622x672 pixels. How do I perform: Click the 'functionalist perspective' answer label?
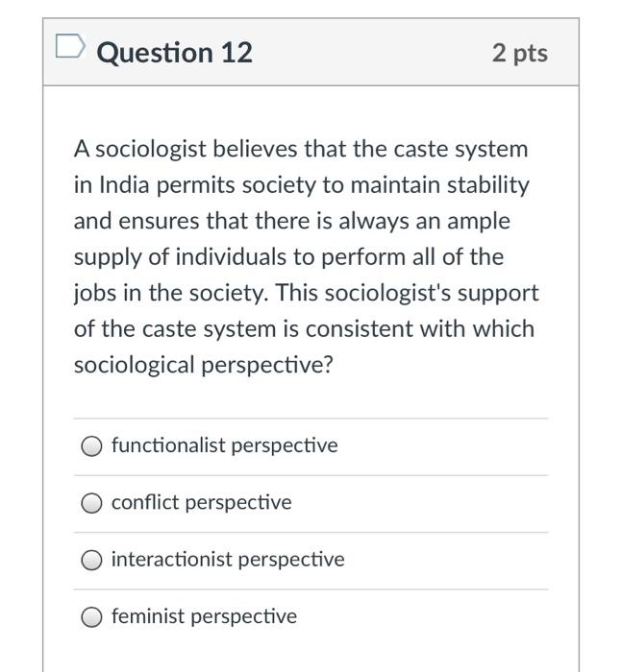coord(224,445)
